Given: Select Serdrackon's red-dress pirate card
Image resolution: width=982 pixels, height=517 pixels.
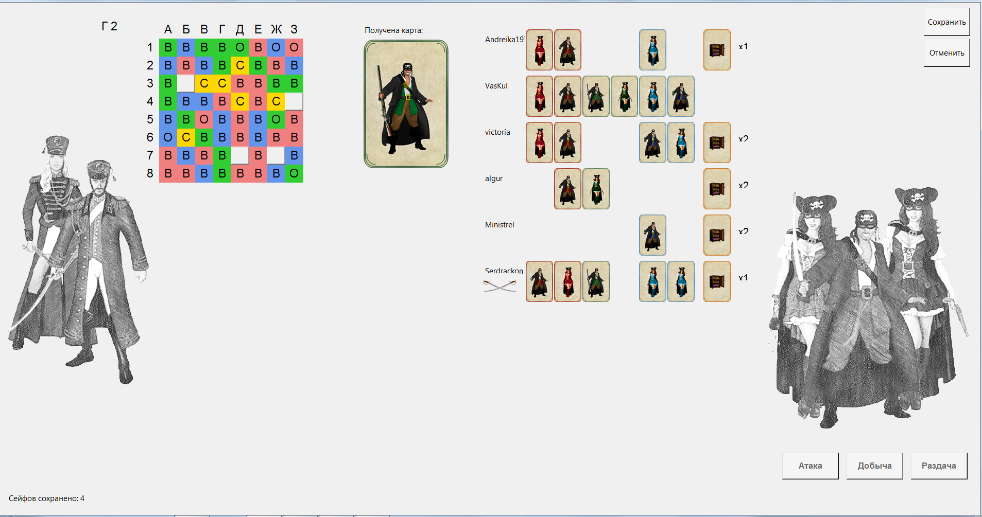Looking at the screenshot, I should click(567, 281).
